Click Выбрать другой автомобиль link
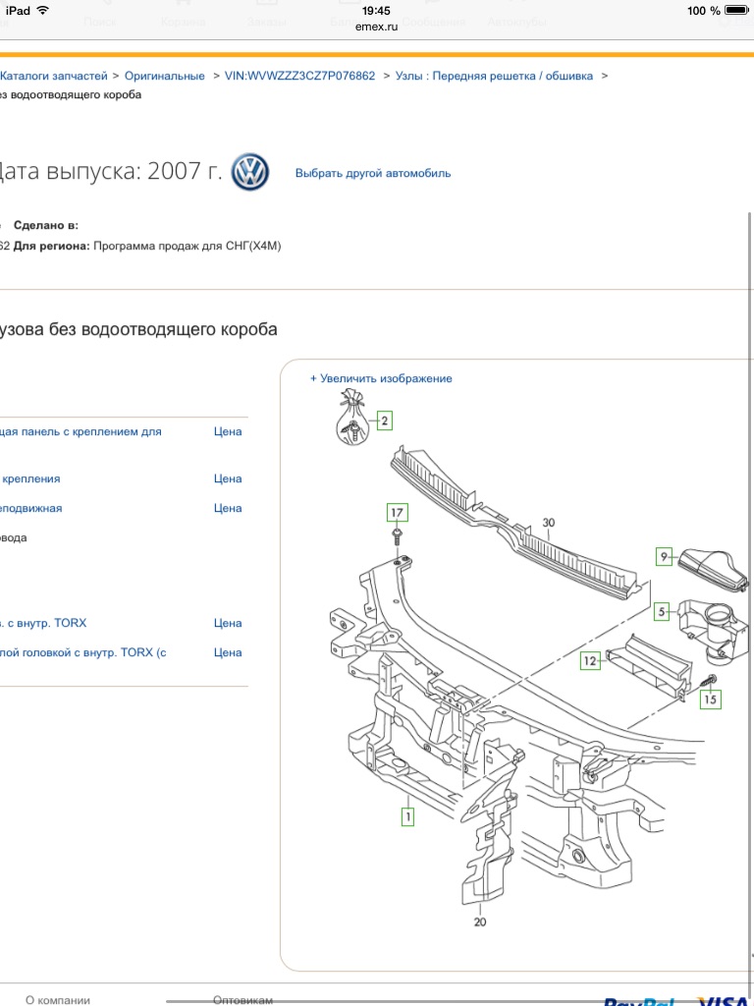The width and height of the screenshot is (754, 1006). coord(373,173)
